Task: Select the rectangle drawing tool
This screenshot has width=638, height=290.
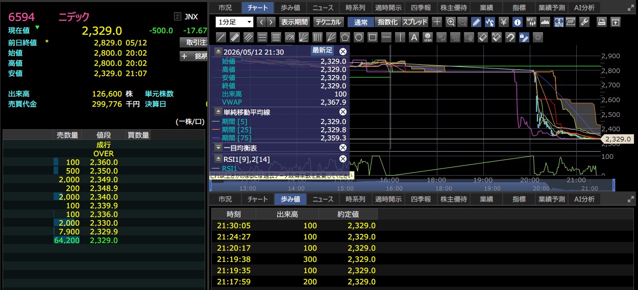Action: click(x=373, y=37)
